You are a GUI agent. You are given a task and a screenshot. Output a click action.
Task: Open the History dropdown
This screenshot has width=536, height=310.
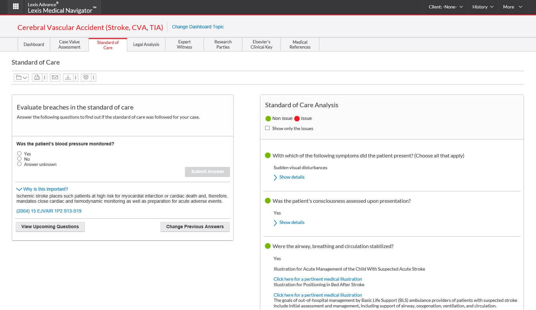pyautogui.click(x=483, y=7)
